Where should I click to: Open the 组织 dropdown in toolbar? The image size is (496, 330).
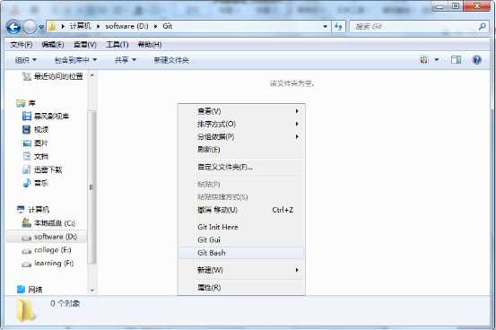coord(26,60)
